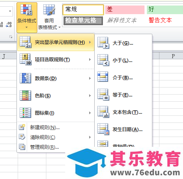
Task: Click the 发生日期 calendar icon
Action: coord(103,129)
